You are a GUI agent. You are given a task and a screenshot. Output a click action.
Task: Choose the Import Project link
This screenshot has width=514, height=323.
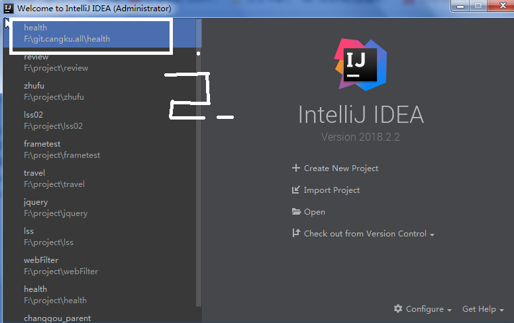(332, 190)
